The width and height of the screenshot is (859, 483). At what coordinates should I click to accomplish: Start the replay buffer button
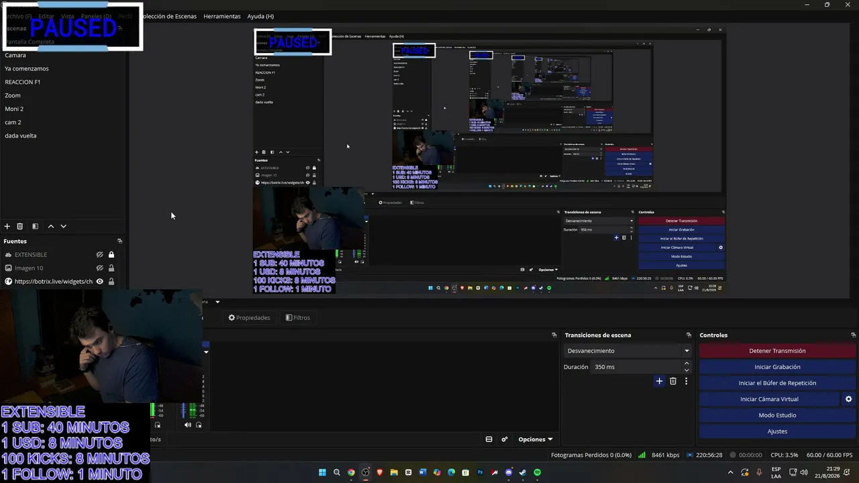coord(777,383)
